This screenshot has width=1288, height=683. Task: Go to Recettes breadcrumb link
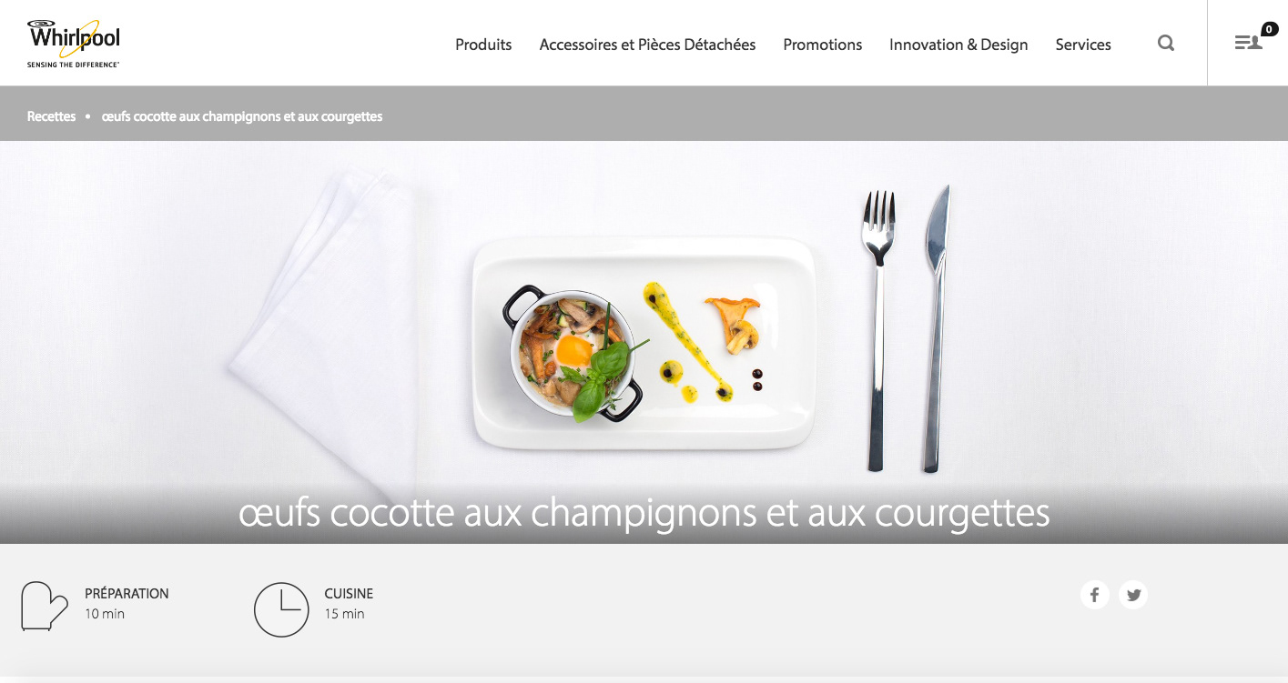coord(52,116)
